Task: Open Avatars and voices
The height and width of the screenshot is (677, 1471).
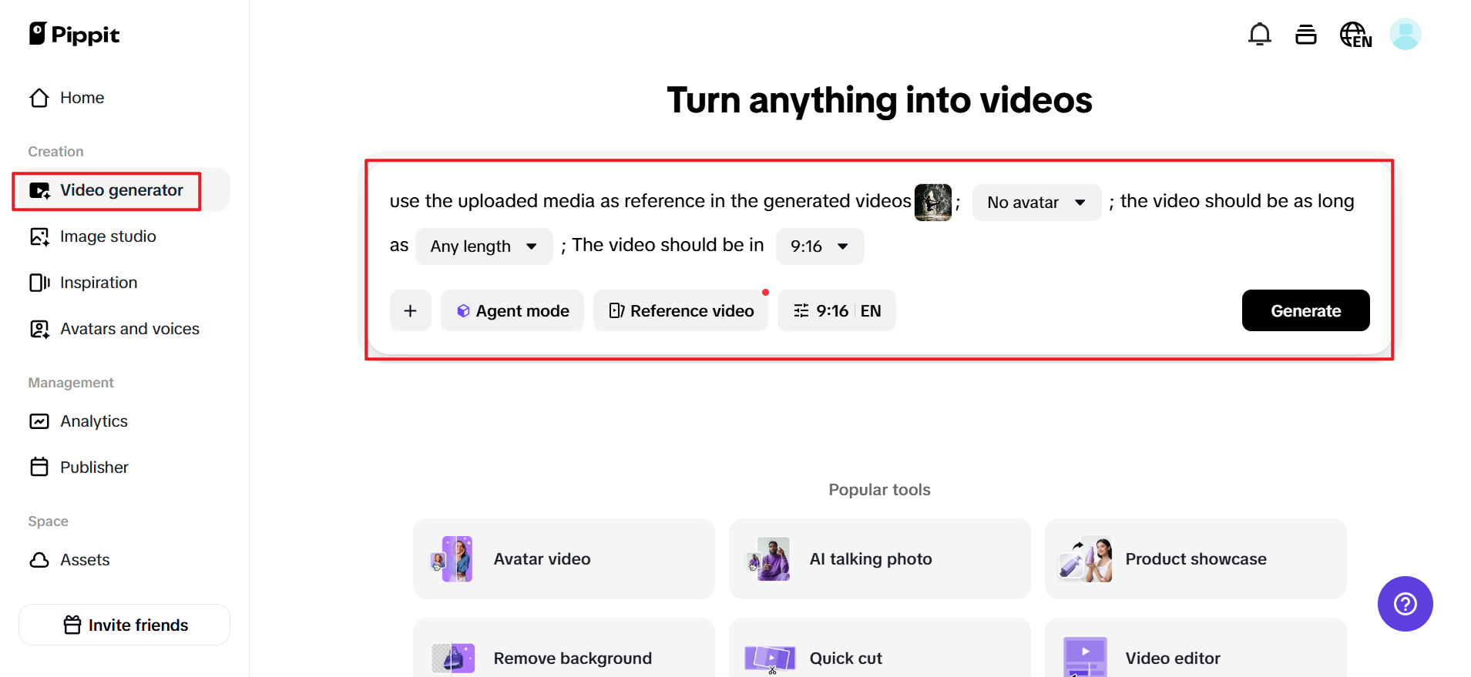Action: coord(124,329)
